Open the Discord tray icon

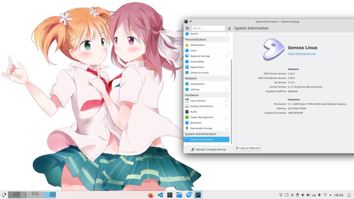click(287, 195)
